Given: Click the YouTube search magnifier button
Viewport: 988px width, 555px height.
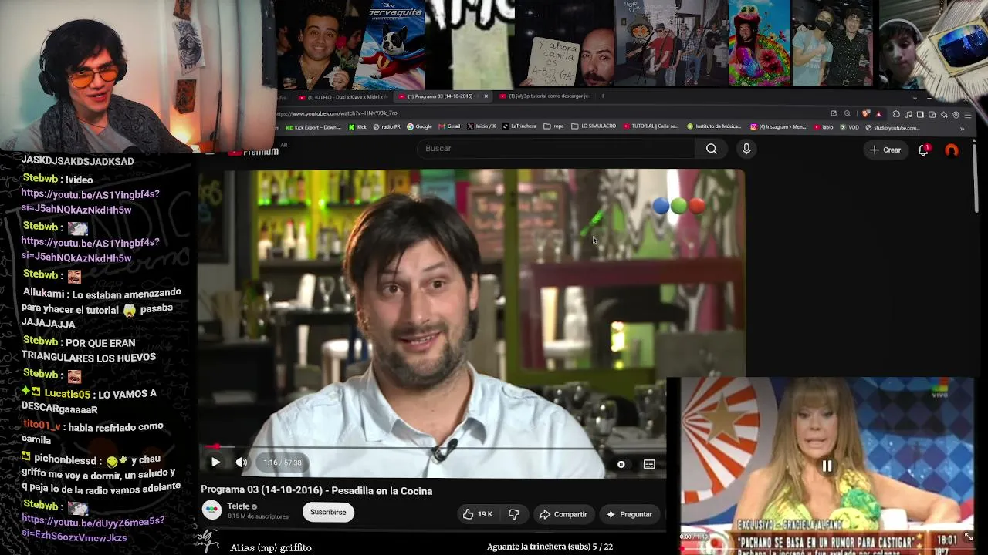Looking at the screenshot, I should (x=712, y=149).
